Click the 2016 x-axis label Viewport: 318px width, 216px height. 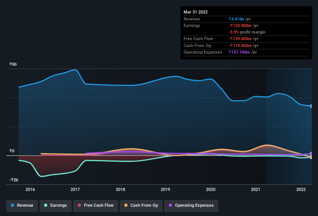30,189
